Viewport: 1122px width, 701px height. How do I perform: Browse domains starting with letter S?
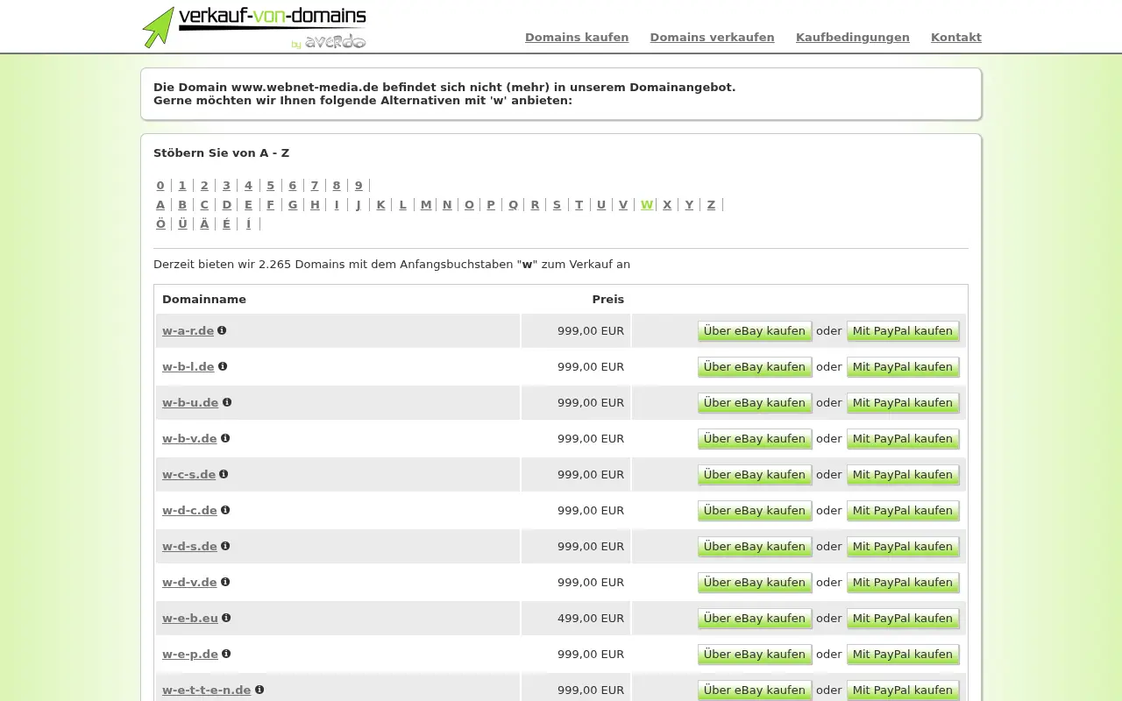point(557,204)
